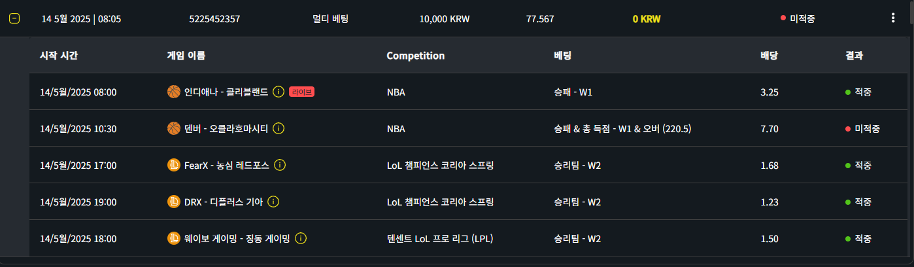914x267 pixels.
Task: Open the 인디애나 - 클리블랜드 game link
Action: (226, 92)
